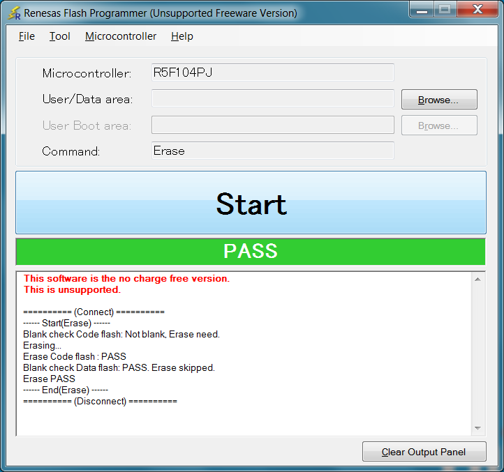Viewport: 504px width, 472px height.
Task: Click the red text 'This software is the no charge free version.'
Action: [x=126, y=278]
